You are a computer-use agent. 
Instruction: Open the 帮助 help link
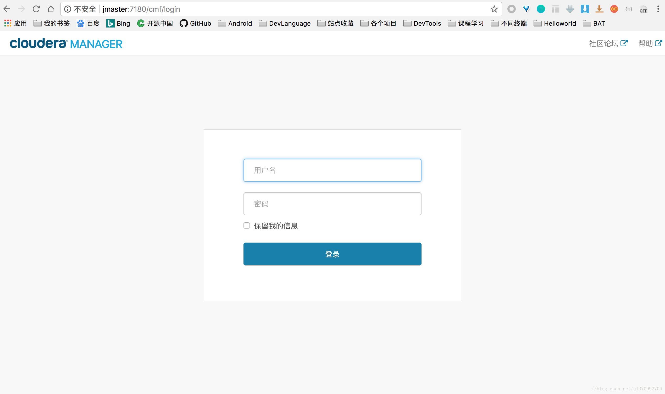pos(650,43)
